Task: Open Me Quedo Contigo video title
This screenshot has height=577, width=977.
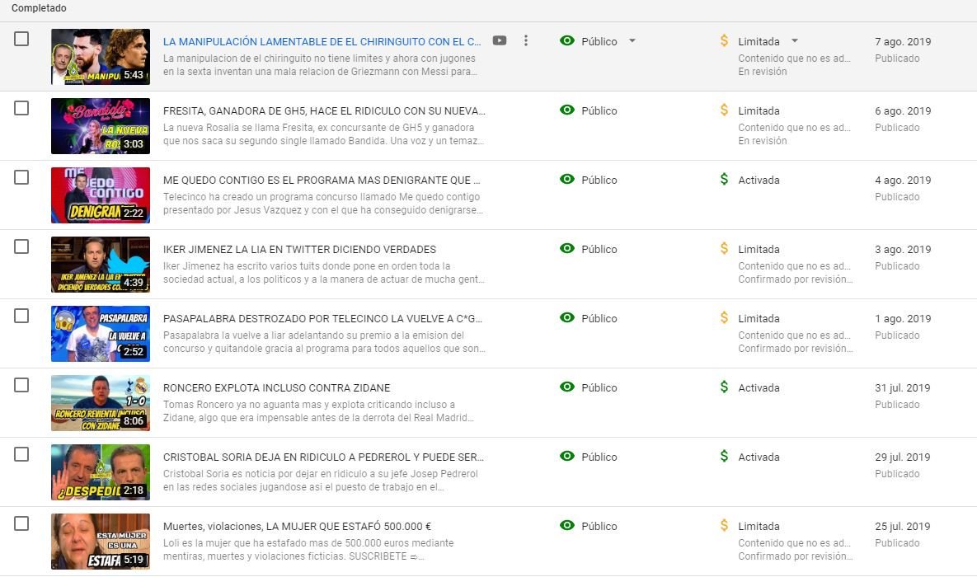Action: [322, 180]
